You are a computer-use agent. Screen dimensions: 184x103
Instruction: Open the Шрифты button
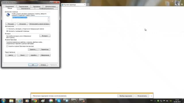(34, 55)
